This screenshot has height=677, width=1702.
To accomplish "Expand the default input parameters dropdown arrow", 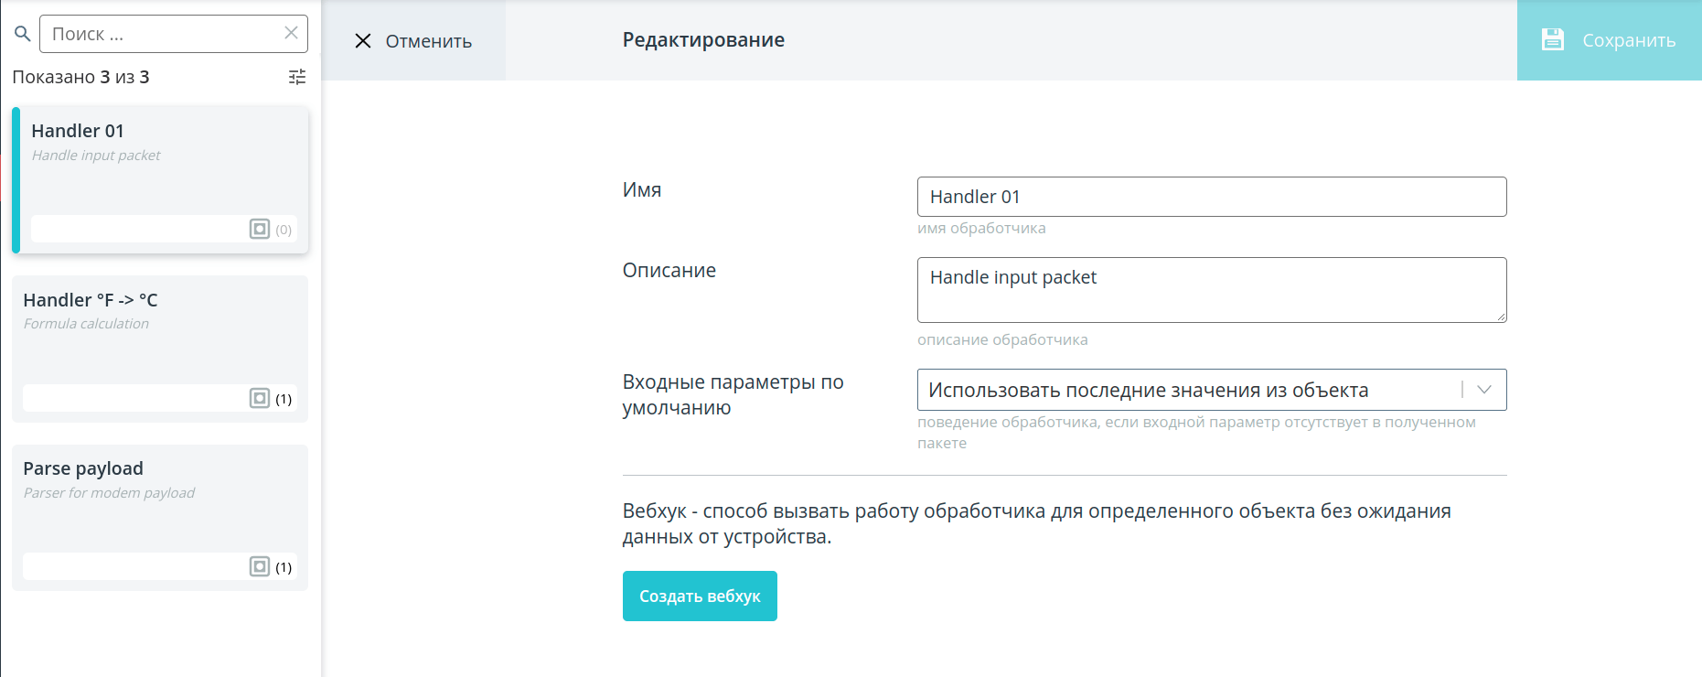I will 1484,390.
